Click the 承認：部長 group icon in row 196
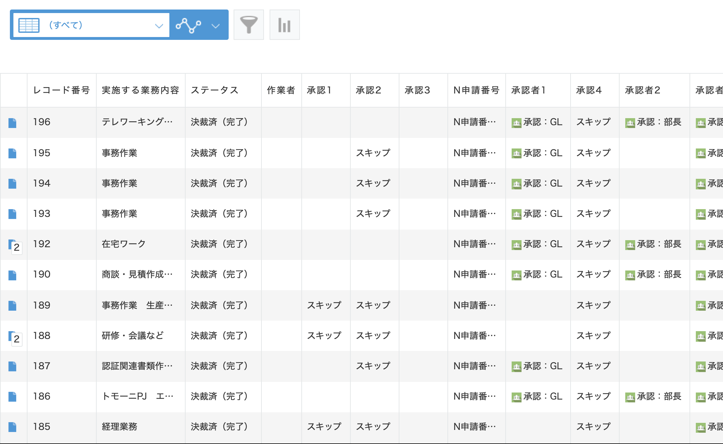Screen dimensions: 723x444 click(x=630, y=123)
